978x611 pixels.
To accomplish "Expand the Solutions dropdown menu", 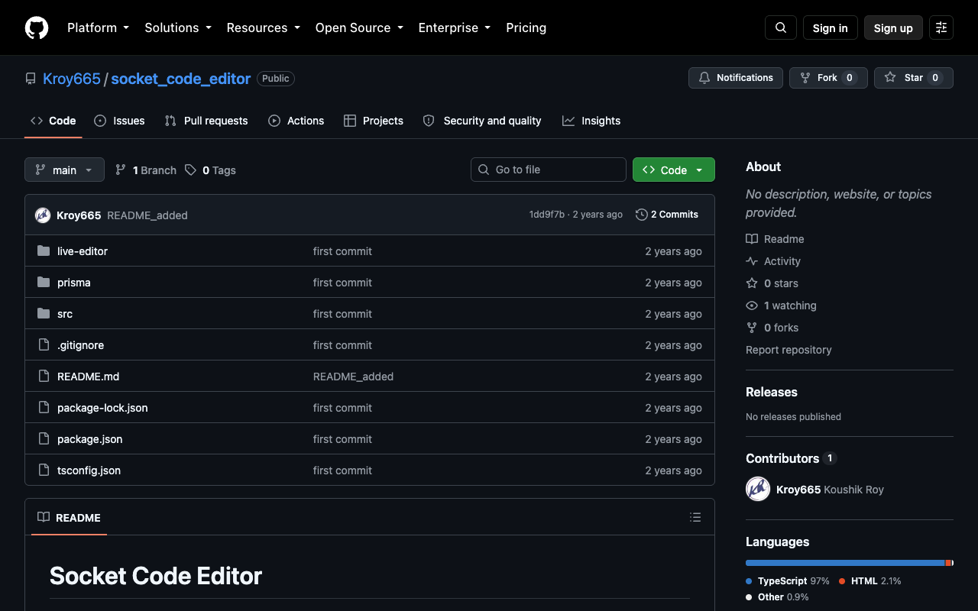I will click(x=179, y=27).
